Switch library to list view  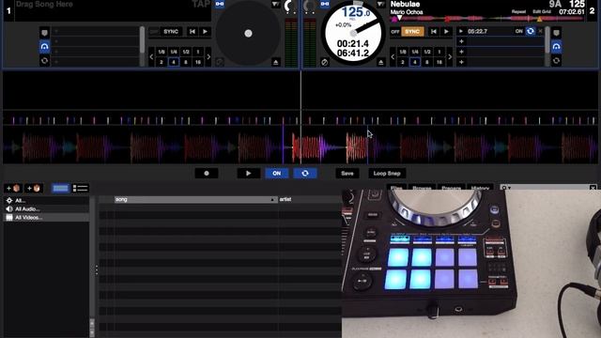[81, 188]
